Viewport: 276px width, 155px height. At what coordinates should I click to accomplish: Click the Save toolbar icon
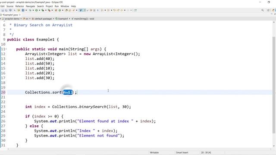tap(3, 10)
